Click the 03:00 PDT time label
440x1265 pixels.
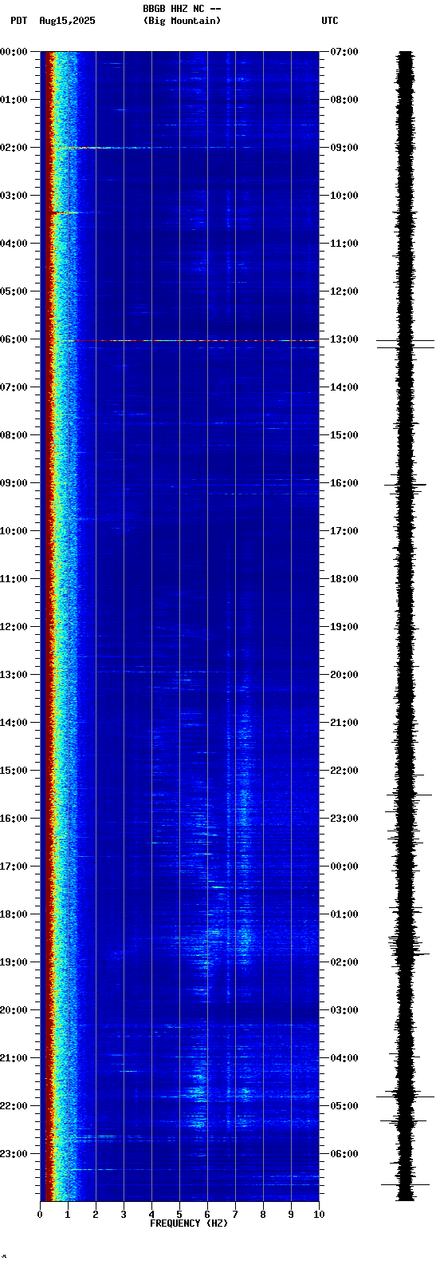coord(14,196)
